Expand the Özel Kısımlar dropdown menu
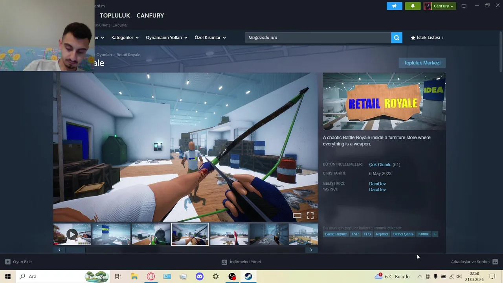Screen dimensions: 503x283 coord(210,38)
